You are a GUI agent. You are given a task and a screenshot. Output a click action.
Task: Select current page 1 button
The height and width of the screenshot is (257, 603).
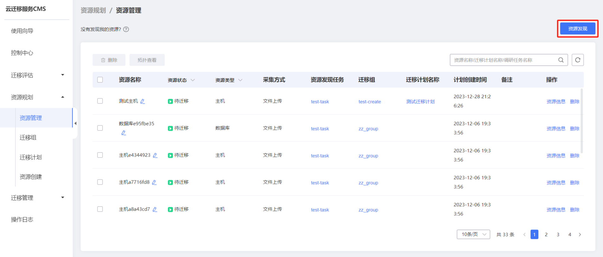click(x=534, y=234)
